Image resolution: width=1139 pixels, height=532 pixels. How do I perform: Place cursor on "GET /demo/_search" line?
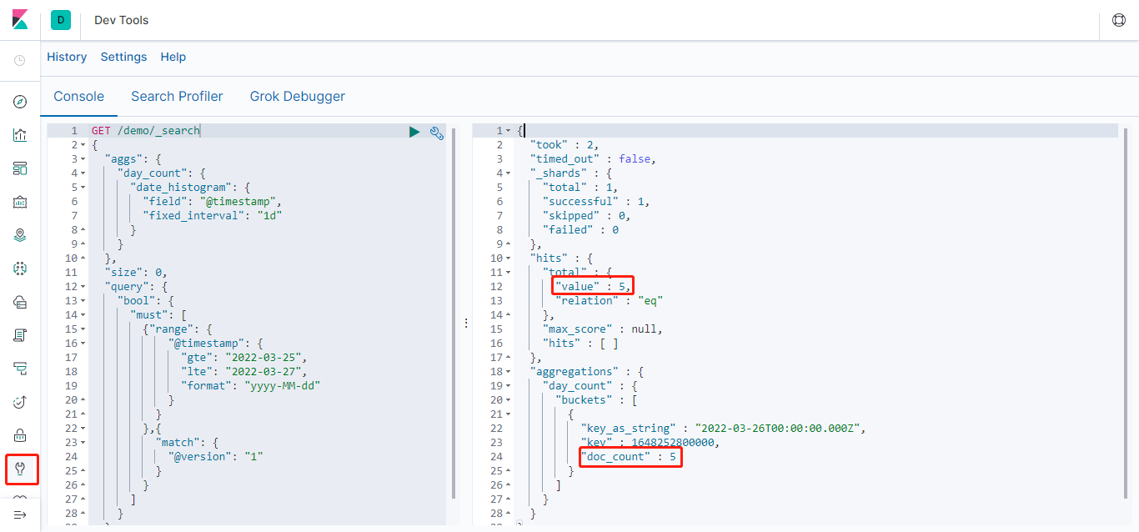click(146, 131)
